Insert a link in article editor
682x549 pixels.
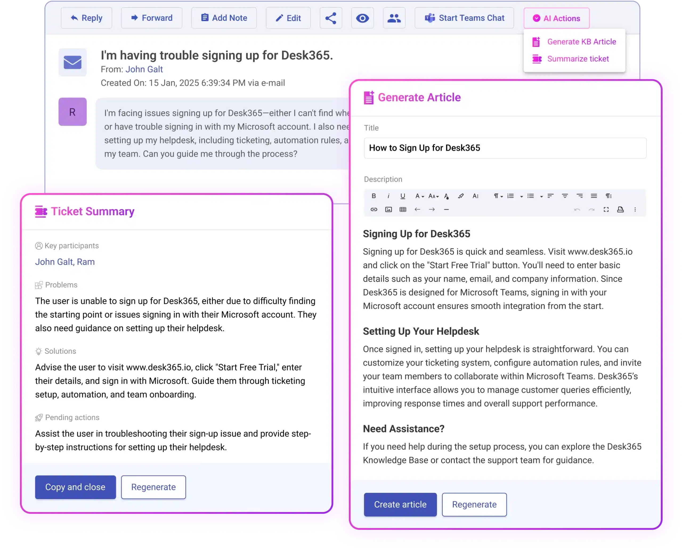click(374, 209)
